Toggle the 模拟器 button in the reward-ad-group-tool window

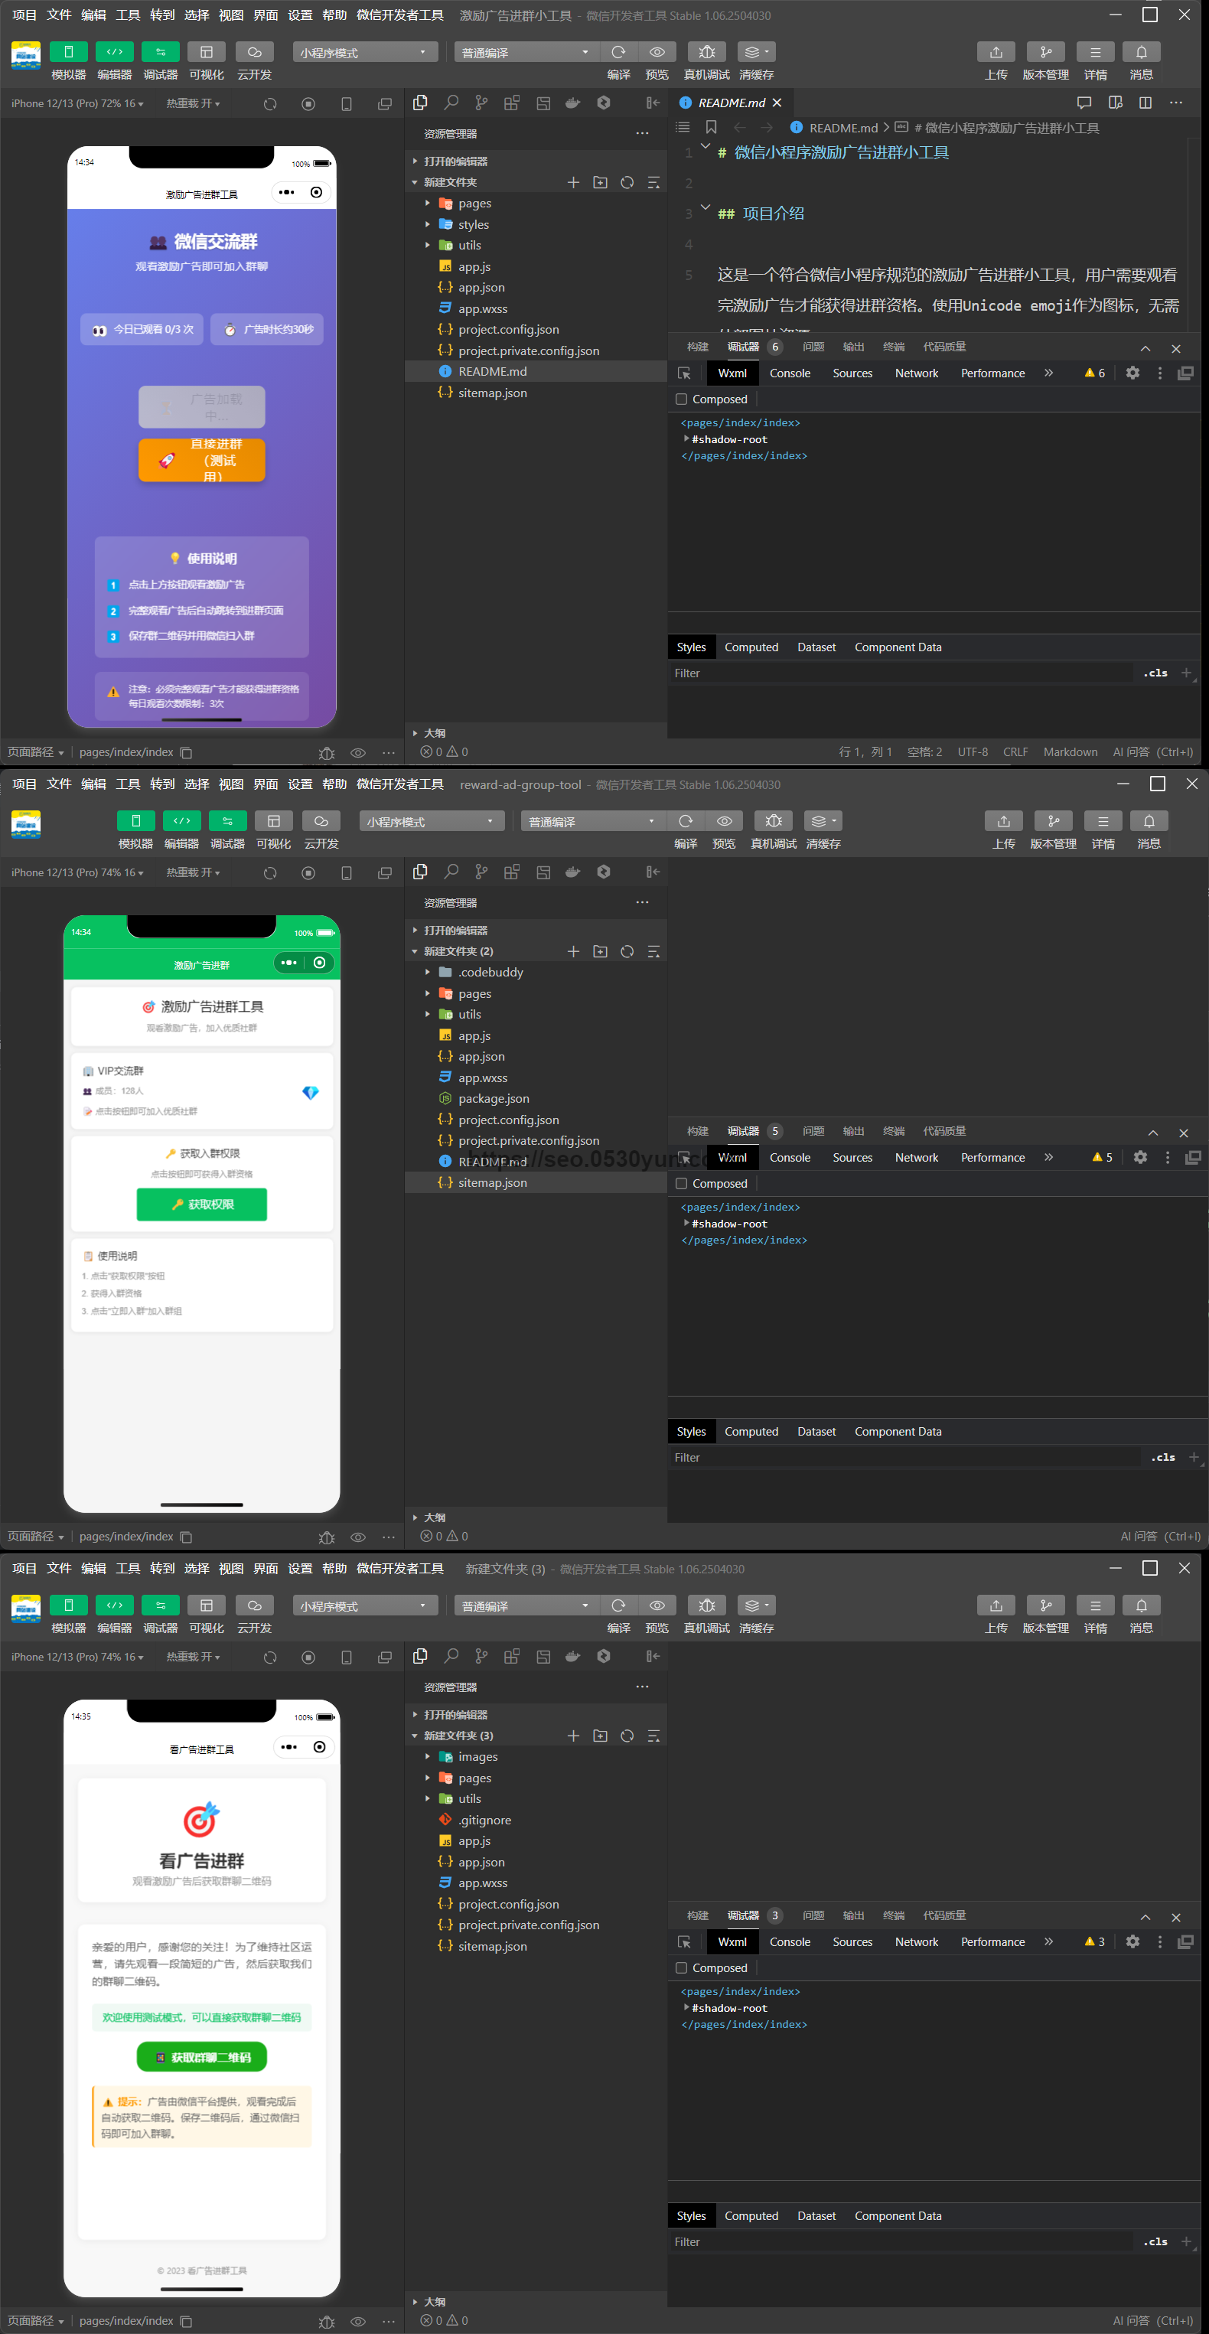pyautogui.click(x=135, y=821)
